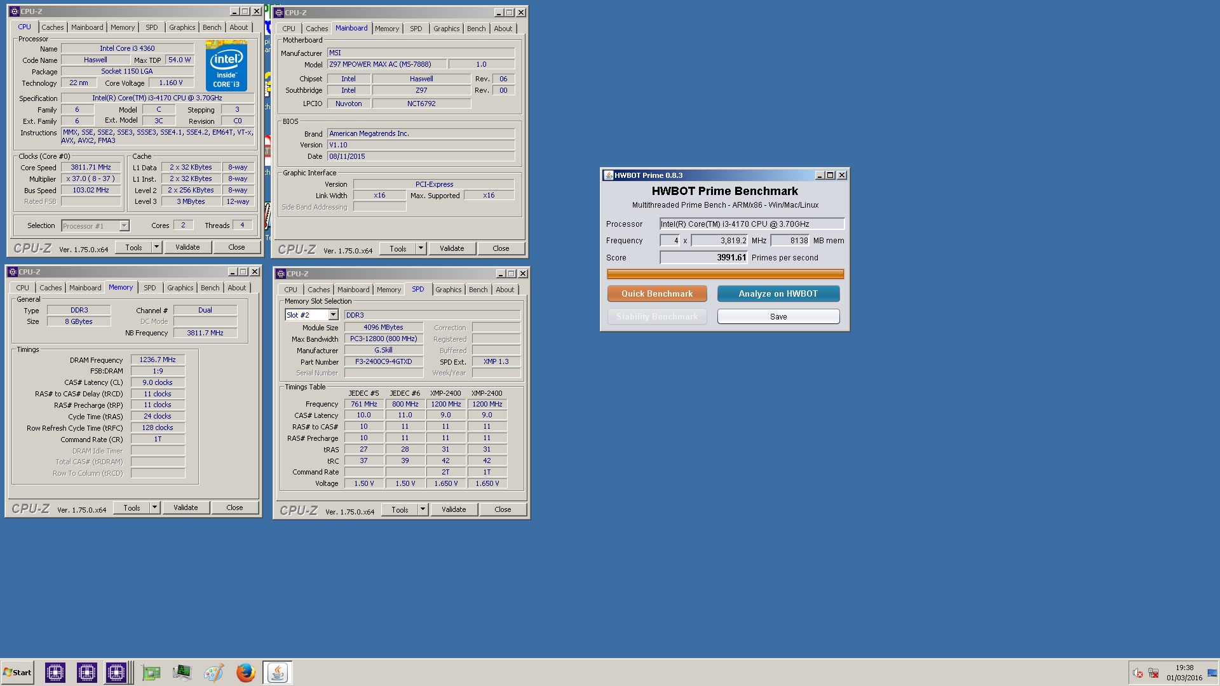Click the DRAM Frequency value 1236.7 MHz
Screen dimensions: 1220x686
[158, 360]
